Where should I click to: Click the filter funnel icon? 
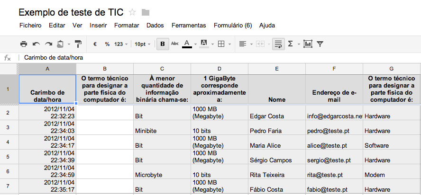click(x=320, y=44)
